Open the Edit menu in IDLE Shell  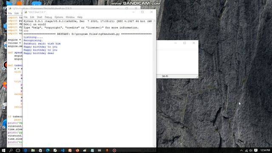click(32, 17)
